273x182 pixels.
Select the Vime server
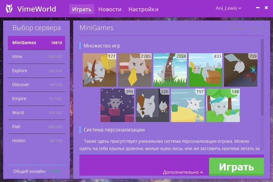coord(37,57)
